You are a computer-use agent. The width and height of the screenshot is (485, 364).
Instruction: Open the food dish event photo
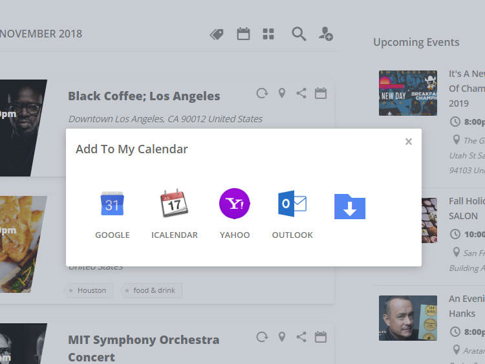22,244
